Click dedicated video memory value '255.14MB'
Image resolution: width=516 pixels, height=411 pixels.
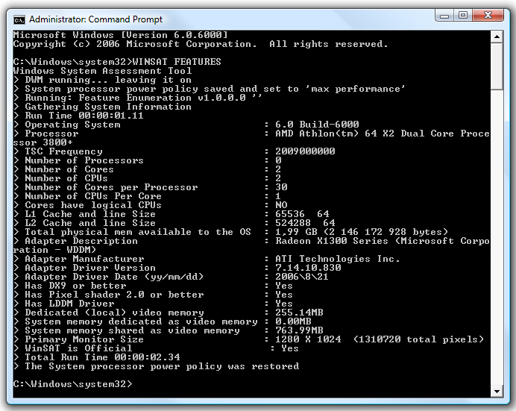point(299,313)
